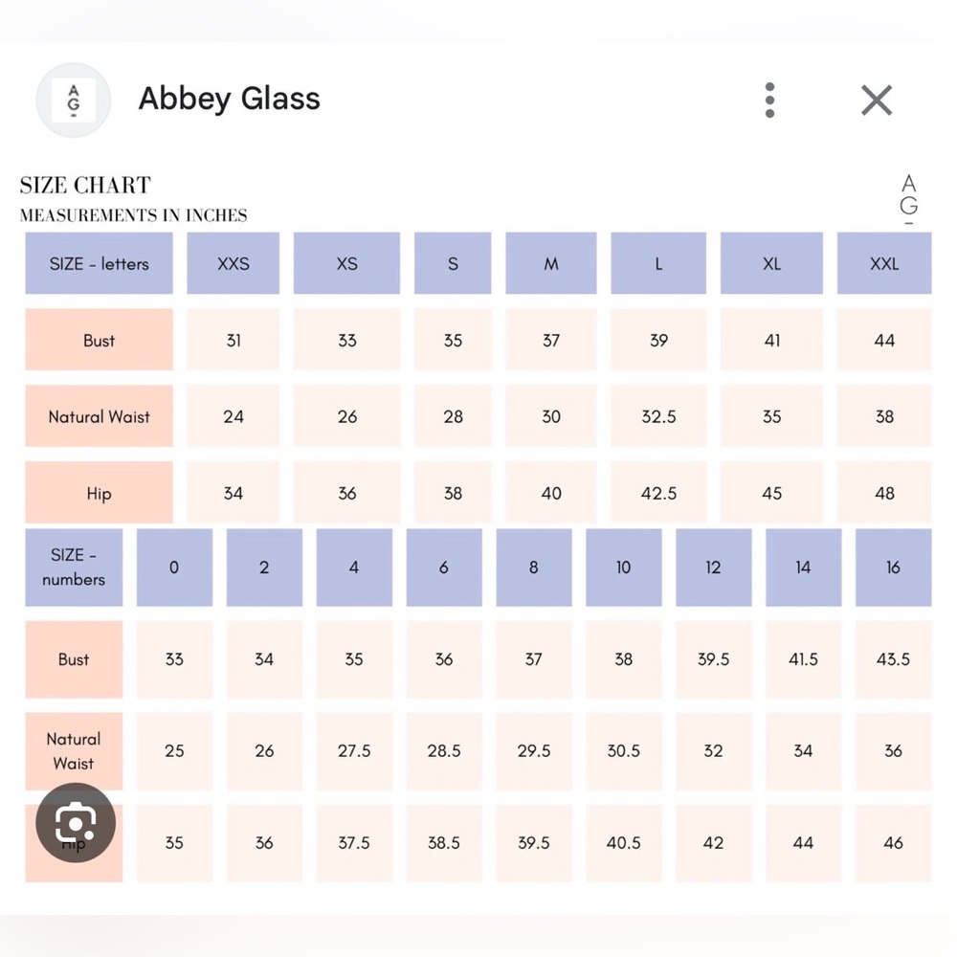
Task: Select the SIZE - letters header cell
Action: pos(99,263)
